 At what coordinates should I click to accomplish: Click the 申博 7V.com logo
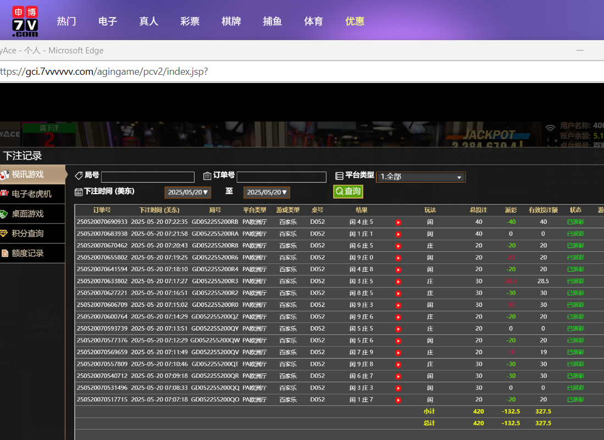click(25, 21)
